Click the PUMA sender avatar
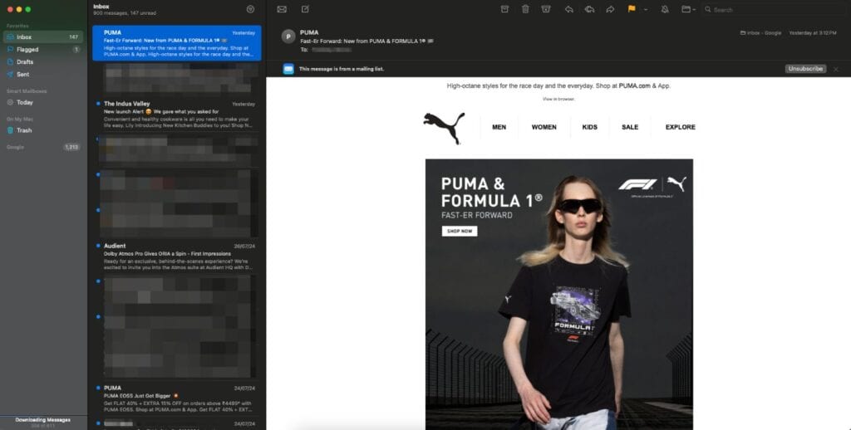851x430 pixels. point(288,37)
